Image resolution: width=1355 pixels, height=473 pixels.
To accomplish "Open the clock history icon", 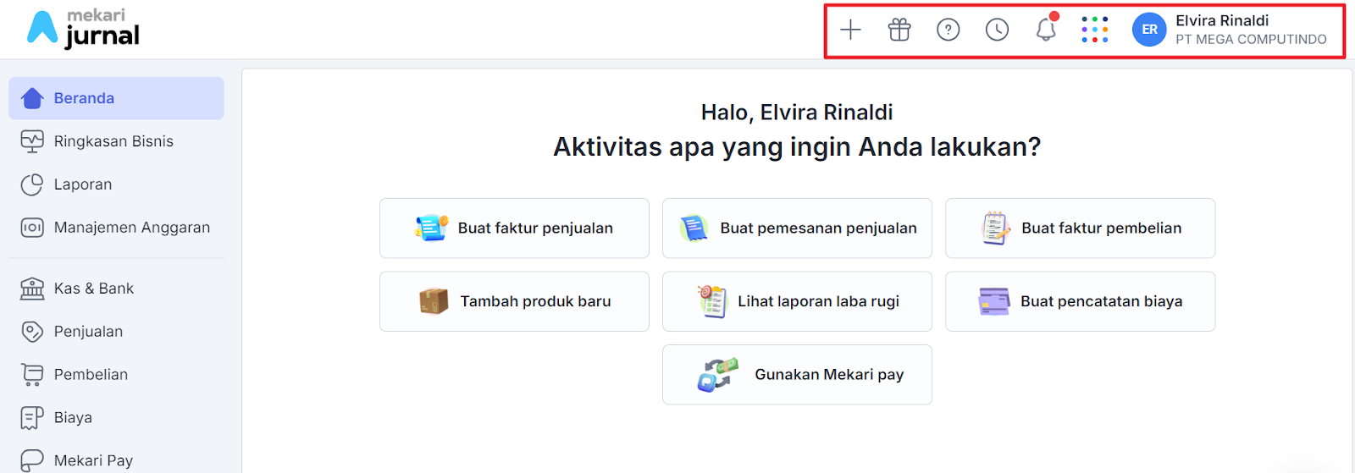I will [998, 30].
